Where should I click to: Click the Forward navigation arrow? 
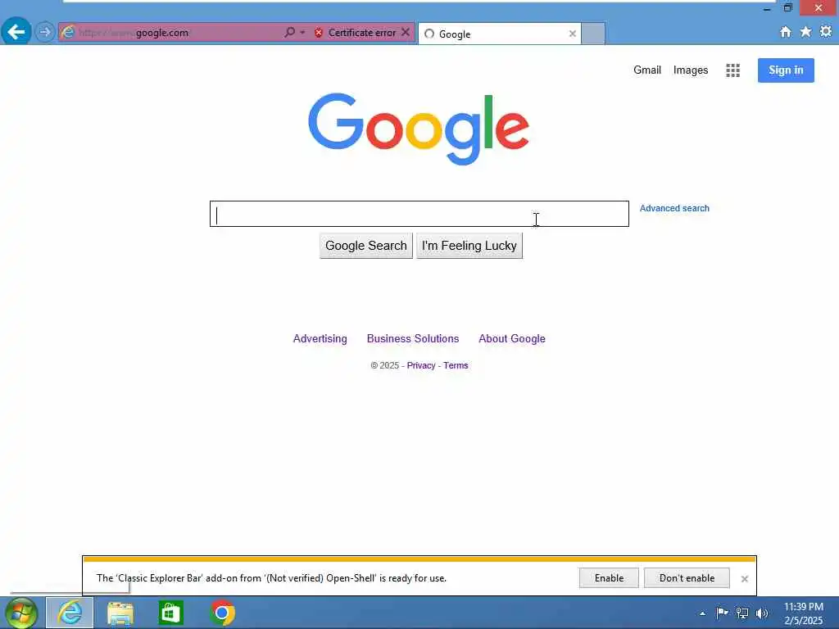(45, 32)
